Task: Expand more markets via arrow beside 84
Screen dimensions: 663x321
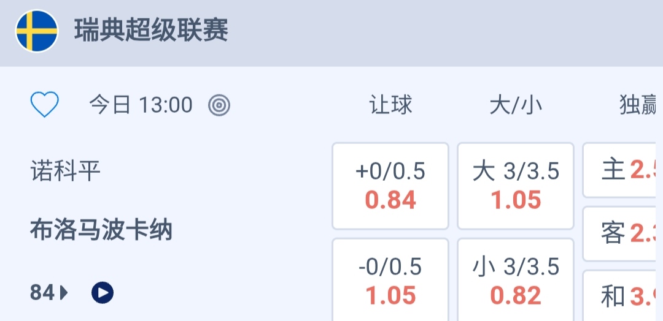Action: point(64,293)
